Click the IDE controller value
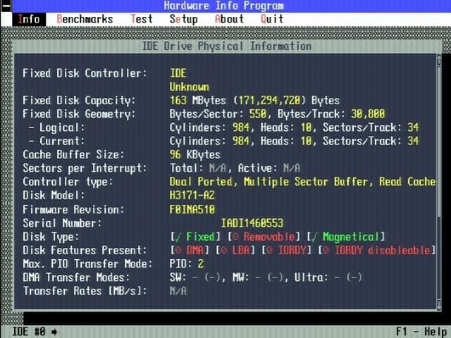 pyautogui.click(x=178, y=73)
